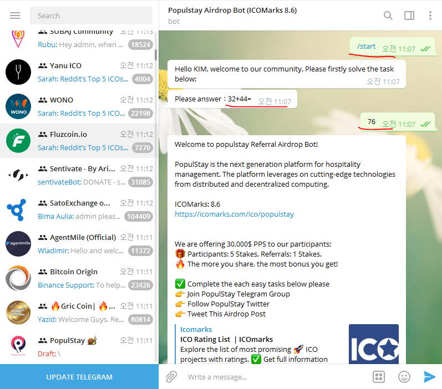Click the ICO Rating List preview thumbnail
442x389 pixels.
[x=373, y=344]
